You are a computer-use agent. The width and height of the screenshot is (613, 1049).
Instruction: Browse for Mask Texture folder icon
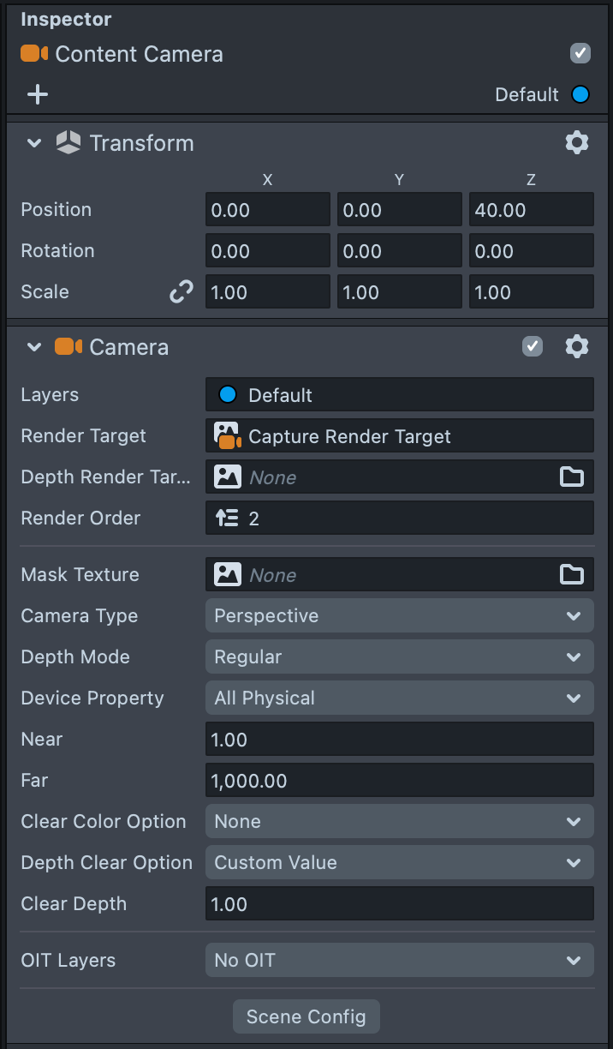572,574
